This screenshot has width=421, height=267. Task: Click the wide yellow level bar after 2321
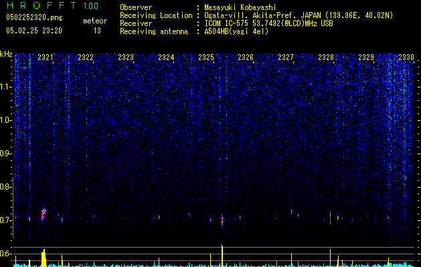coord(44,258)
